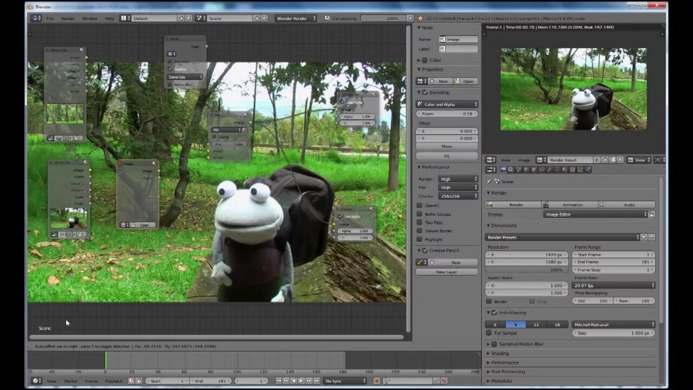Select Constraints tab in Properties editor

[541, 170]
